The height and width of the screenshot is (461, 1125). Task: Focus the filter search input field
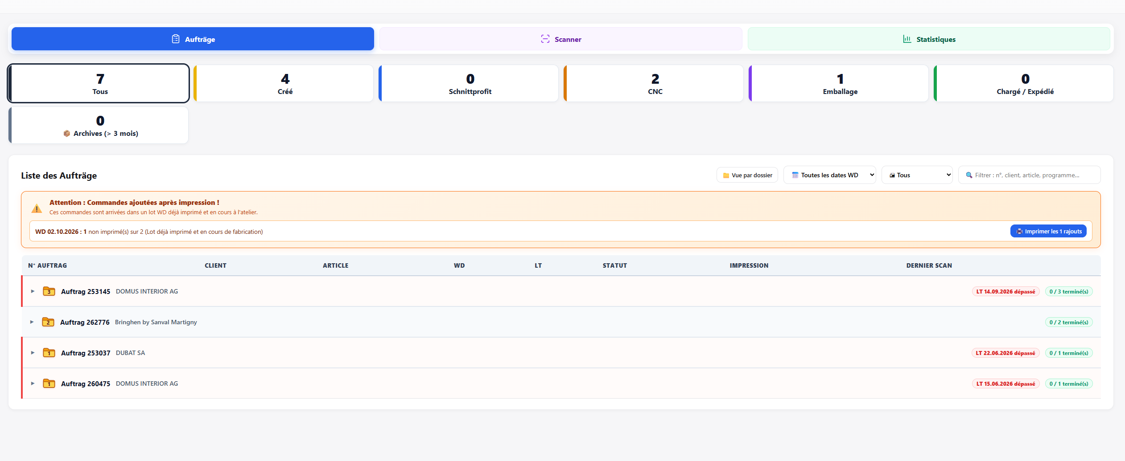tap(1030, 175)
